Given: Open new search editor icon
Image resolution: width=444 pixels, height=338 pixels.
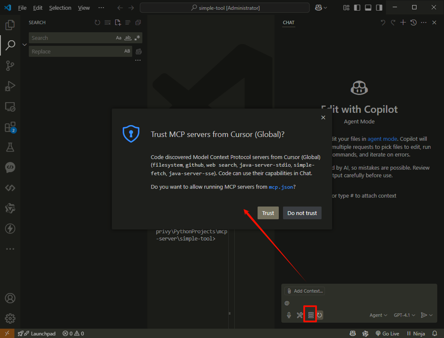Looking at the screenshot, I should [x=118, y=23].
